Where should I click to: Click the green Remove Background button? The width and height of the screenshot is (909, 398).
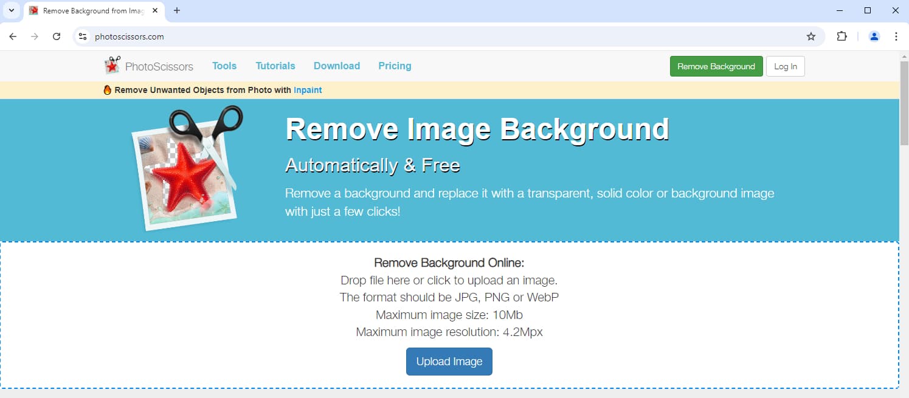(x=716, y=66)
